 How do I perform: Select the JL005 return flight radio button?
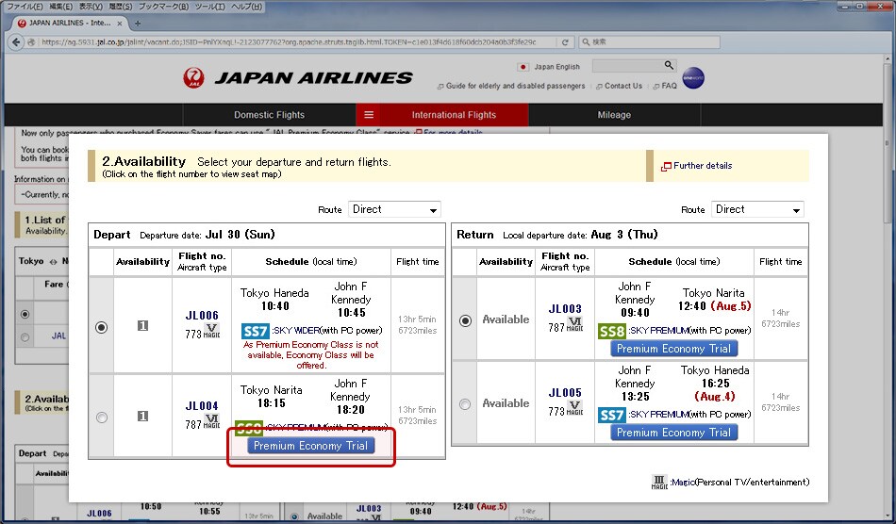click(464, 404)
